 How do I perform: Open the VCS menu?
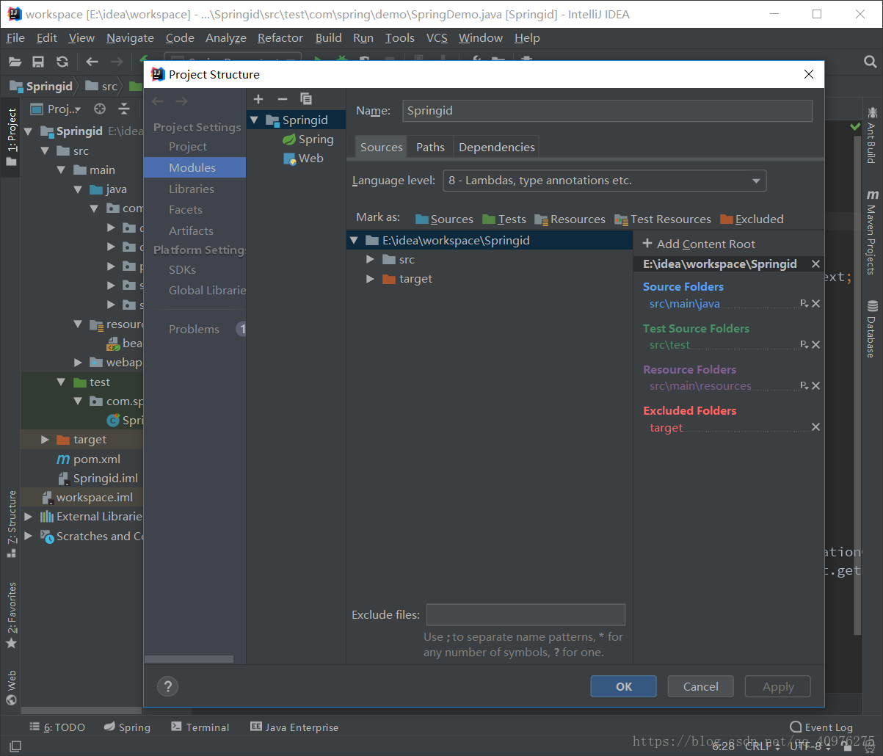click(437, 38)
